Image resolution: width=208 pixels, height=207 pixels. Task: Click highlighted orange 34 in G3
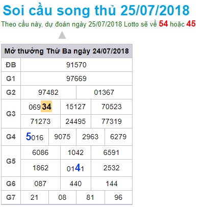[46, 107]
